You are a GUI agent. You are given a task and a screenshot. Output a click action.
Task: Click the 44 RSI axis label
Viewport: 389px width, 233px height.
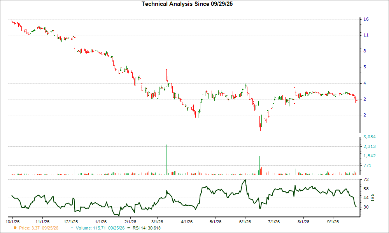click(x=366, y=198)
